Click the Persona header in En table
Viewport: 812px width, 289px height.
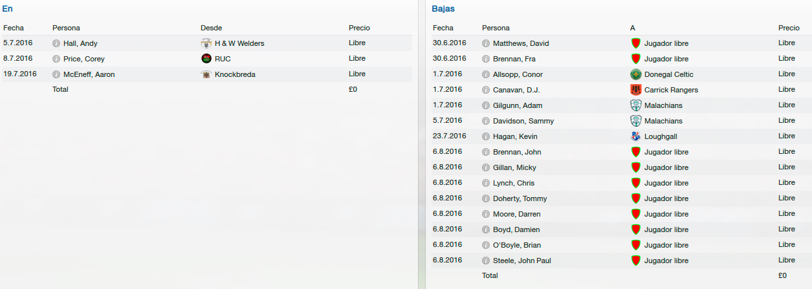click(x=66, y=28)
